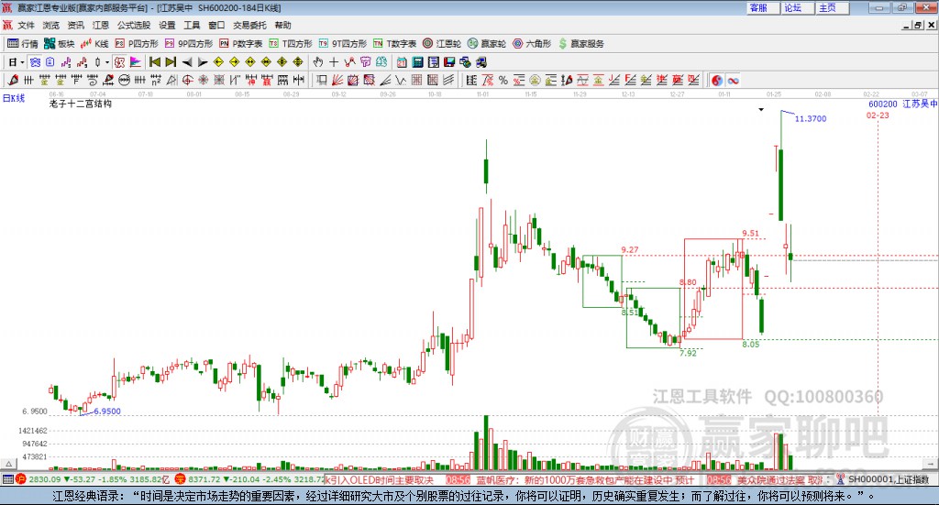Screen dimensions: 939x505
Task: Jump to first bar icon
Action: [154, 62]
